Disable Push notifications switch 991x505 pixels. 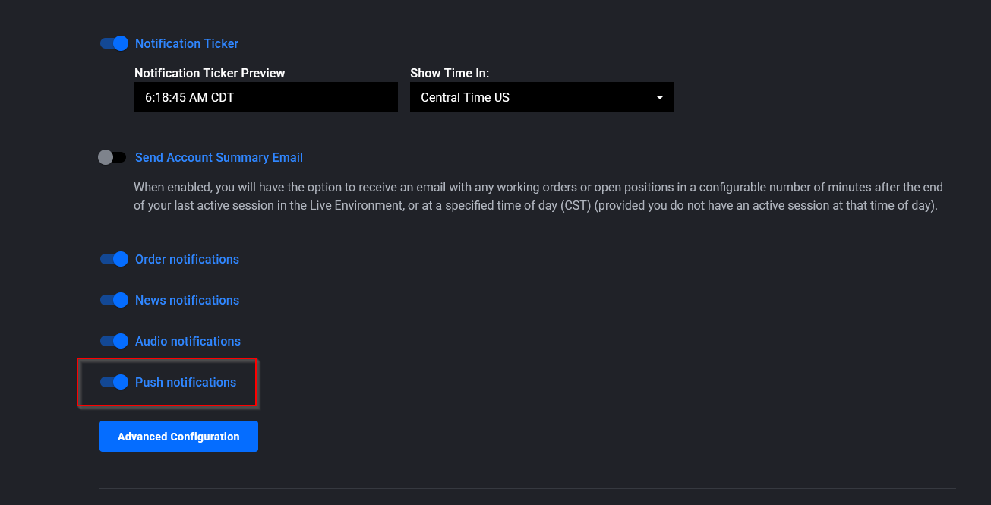coord(114,382)
